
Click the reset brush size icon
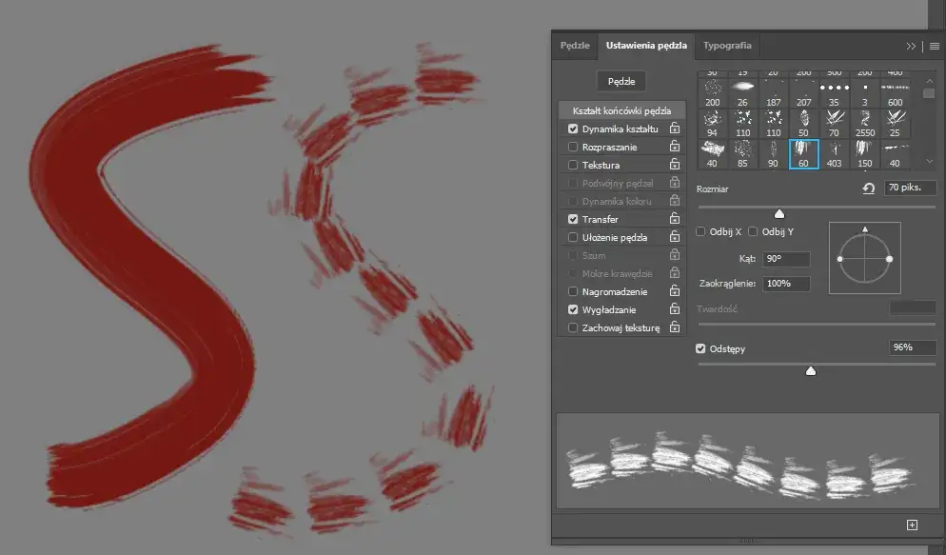(x=867, y=188)
